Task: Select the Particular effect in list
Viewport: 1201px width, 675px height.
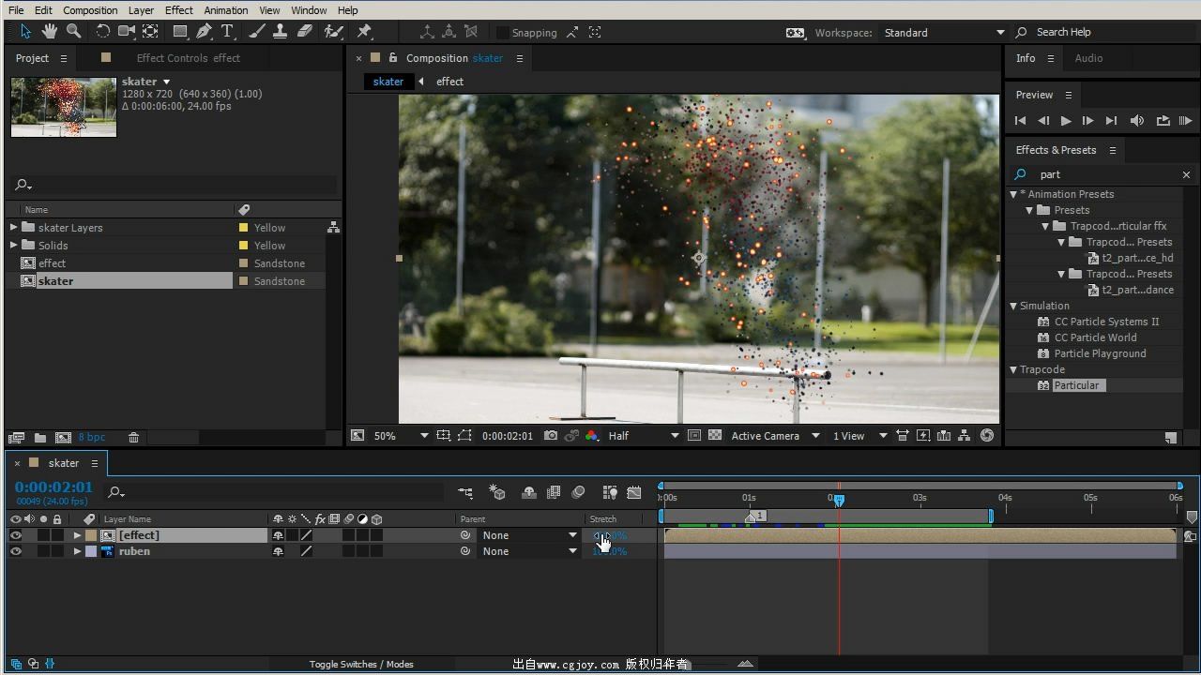Action: [x=1076, y=385]
